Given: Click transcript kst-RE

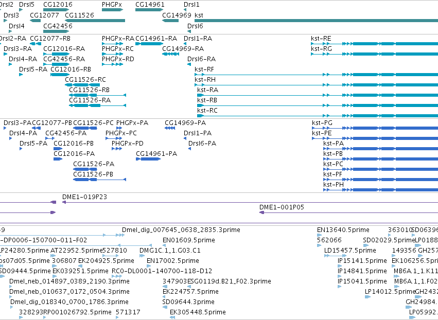Looking at the screenshot, I should point(321,39).
